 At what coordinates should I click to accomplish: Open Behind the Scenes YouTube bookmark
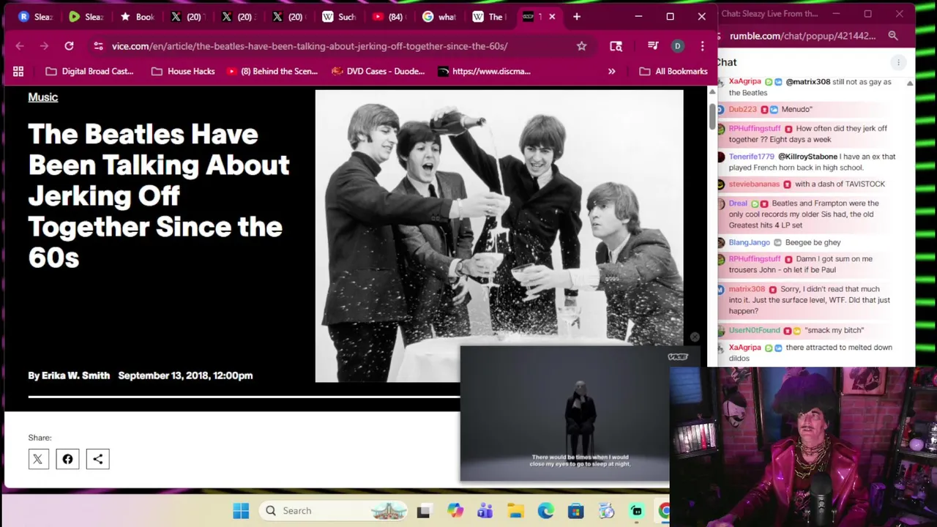272,71
